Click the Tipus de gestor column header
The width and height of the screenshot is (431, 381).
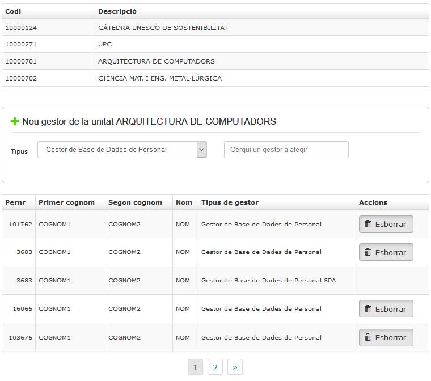point(230,202)
